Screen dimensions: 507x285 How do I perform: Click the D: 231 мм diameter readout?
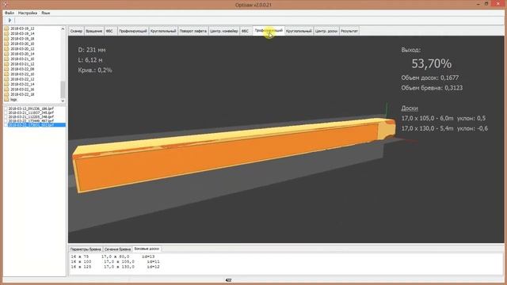click(92, 50)
